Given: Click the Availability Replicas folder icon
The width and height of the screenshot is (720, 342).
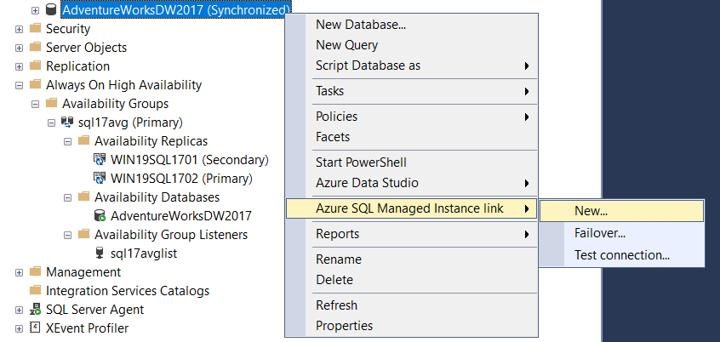Looking at the screenshot, I should (x=83, y=140).
